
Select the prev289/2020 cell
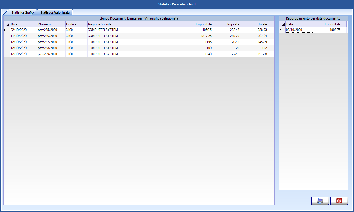coord(52,54)
